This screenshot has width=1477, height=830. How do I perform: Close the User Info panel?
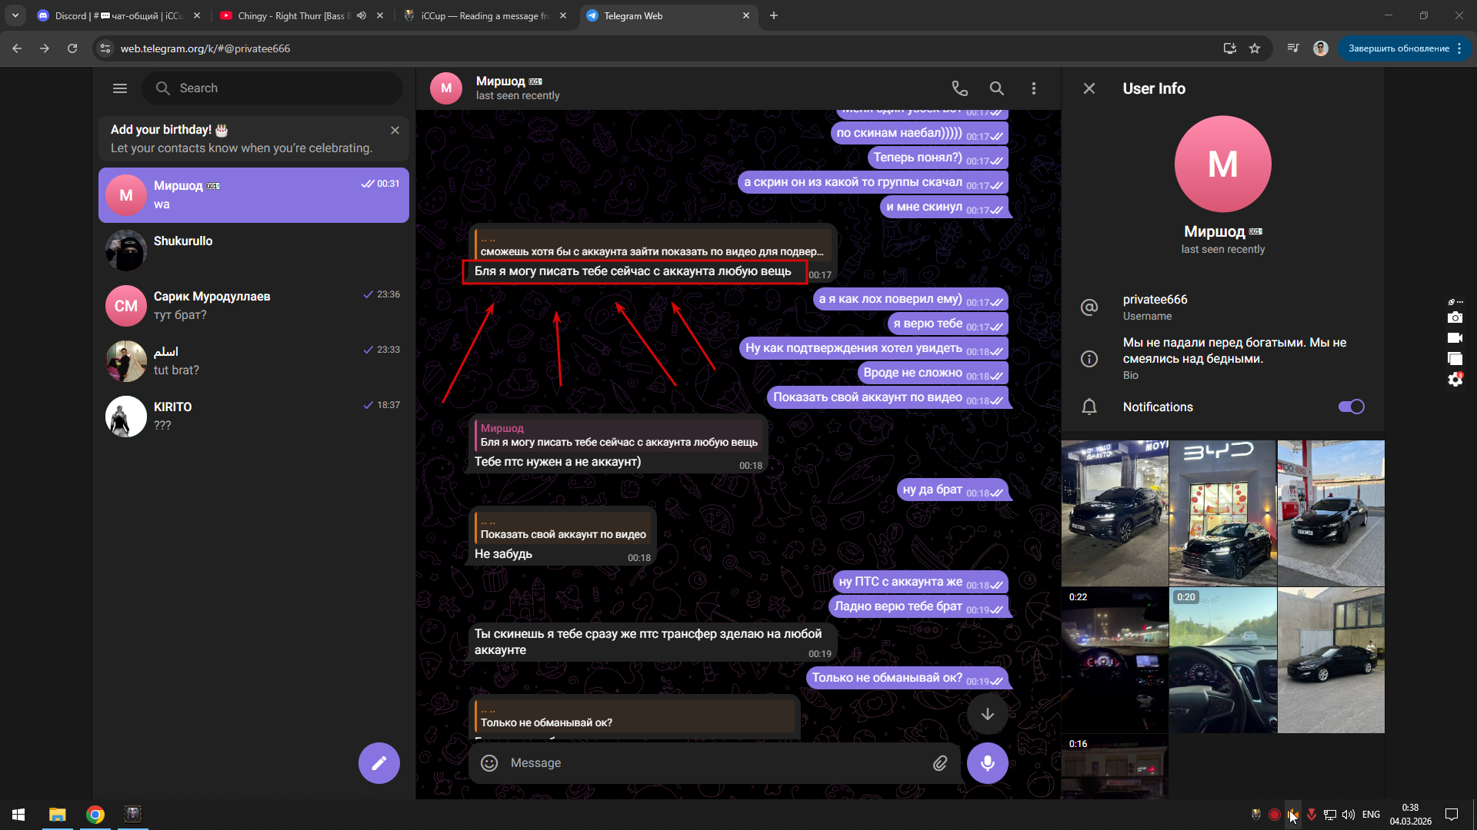(1089, 88)
